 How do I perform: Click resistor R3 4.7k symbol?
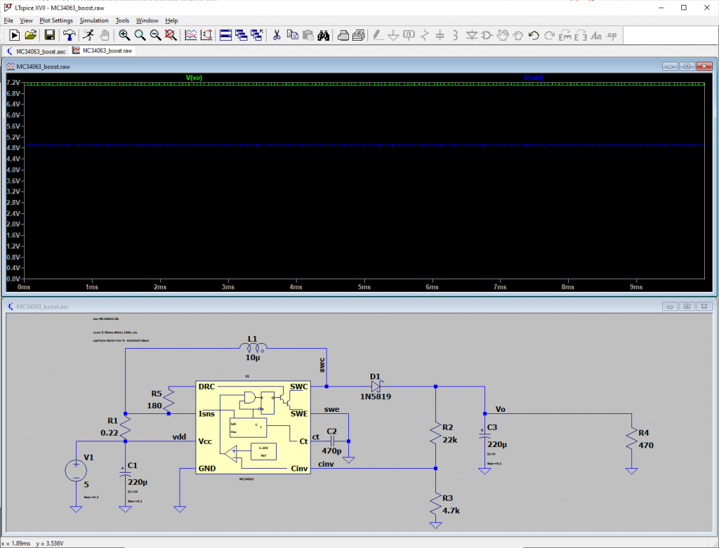(435, 504)
